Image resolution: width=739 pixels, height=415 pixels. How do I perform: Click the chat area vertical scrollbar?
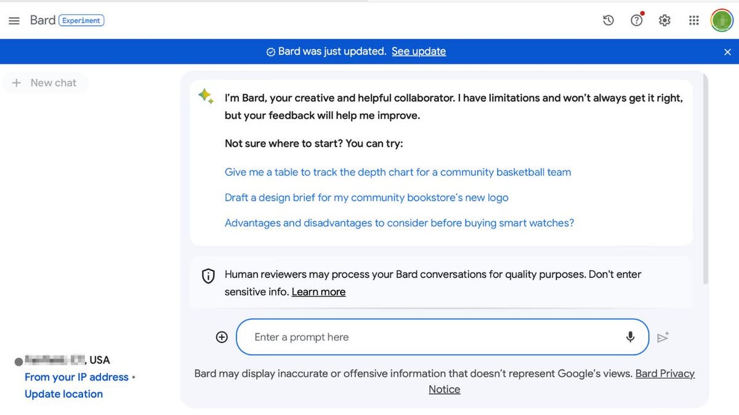click(x=706, y=180)
